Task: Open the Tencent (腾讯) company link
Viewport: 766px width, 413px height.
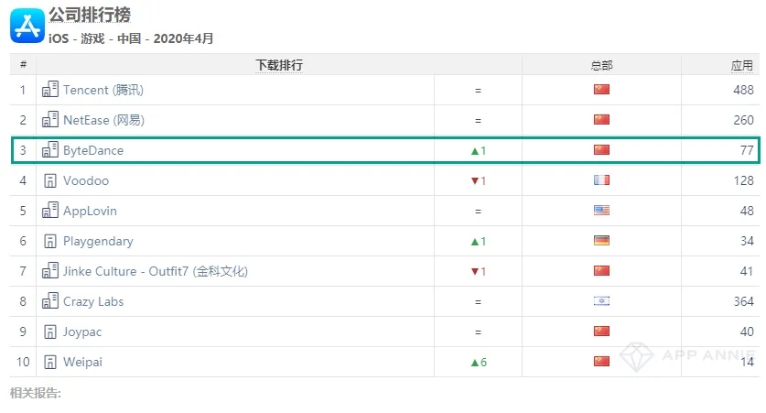Action: [x=102, y=90]
